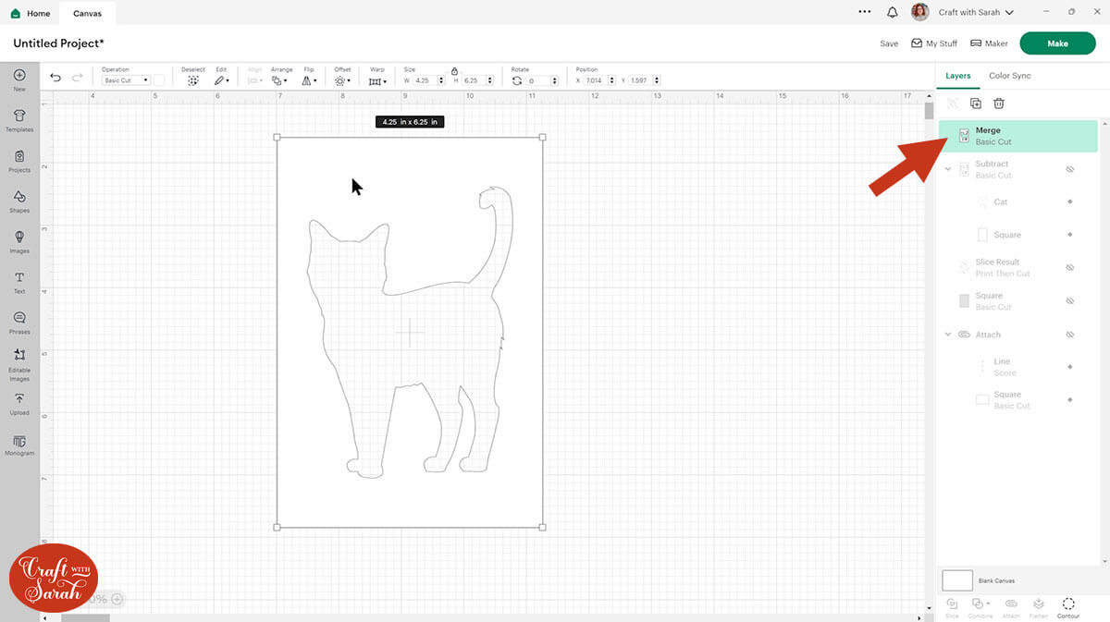
Task: Click Save in the header
Action: tap(888, 43)
